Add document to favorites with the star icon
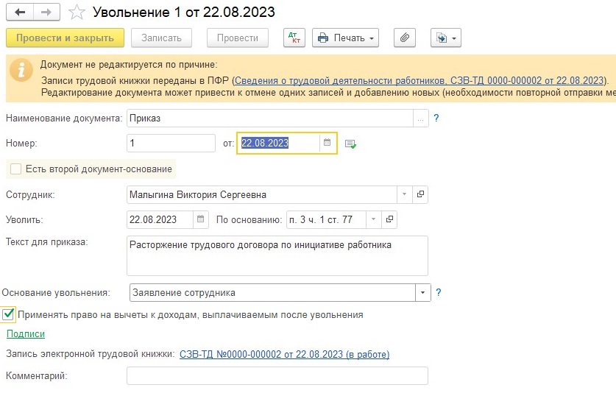Viewport: 616px width, 396px height. [x=77, y=13]
